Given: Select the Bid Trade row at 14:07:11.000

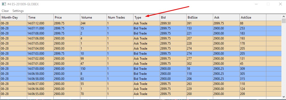Looking at the screenshot, I should [x=141, y=28].
